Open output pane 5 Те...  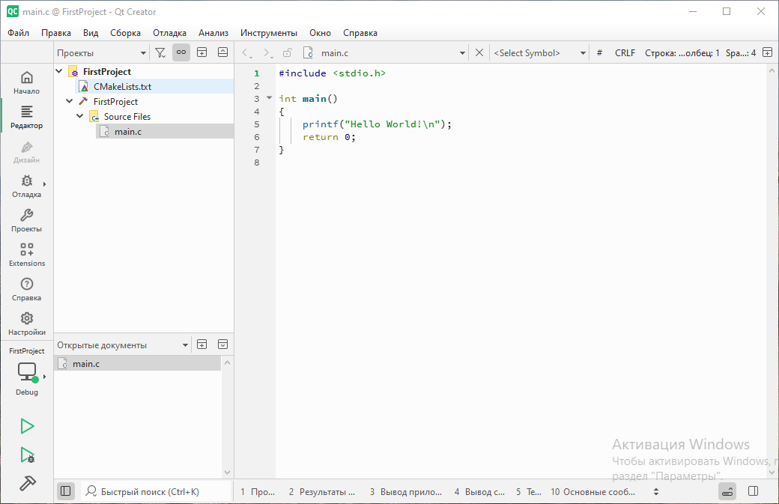[529, 491]
